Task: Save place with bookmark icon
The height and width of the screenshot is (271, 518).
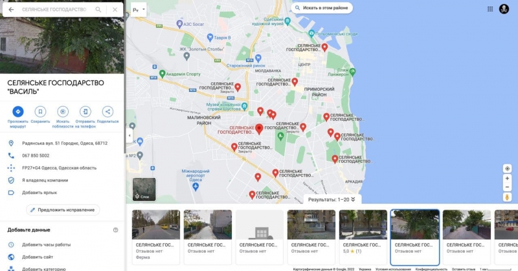Action: 40,112
